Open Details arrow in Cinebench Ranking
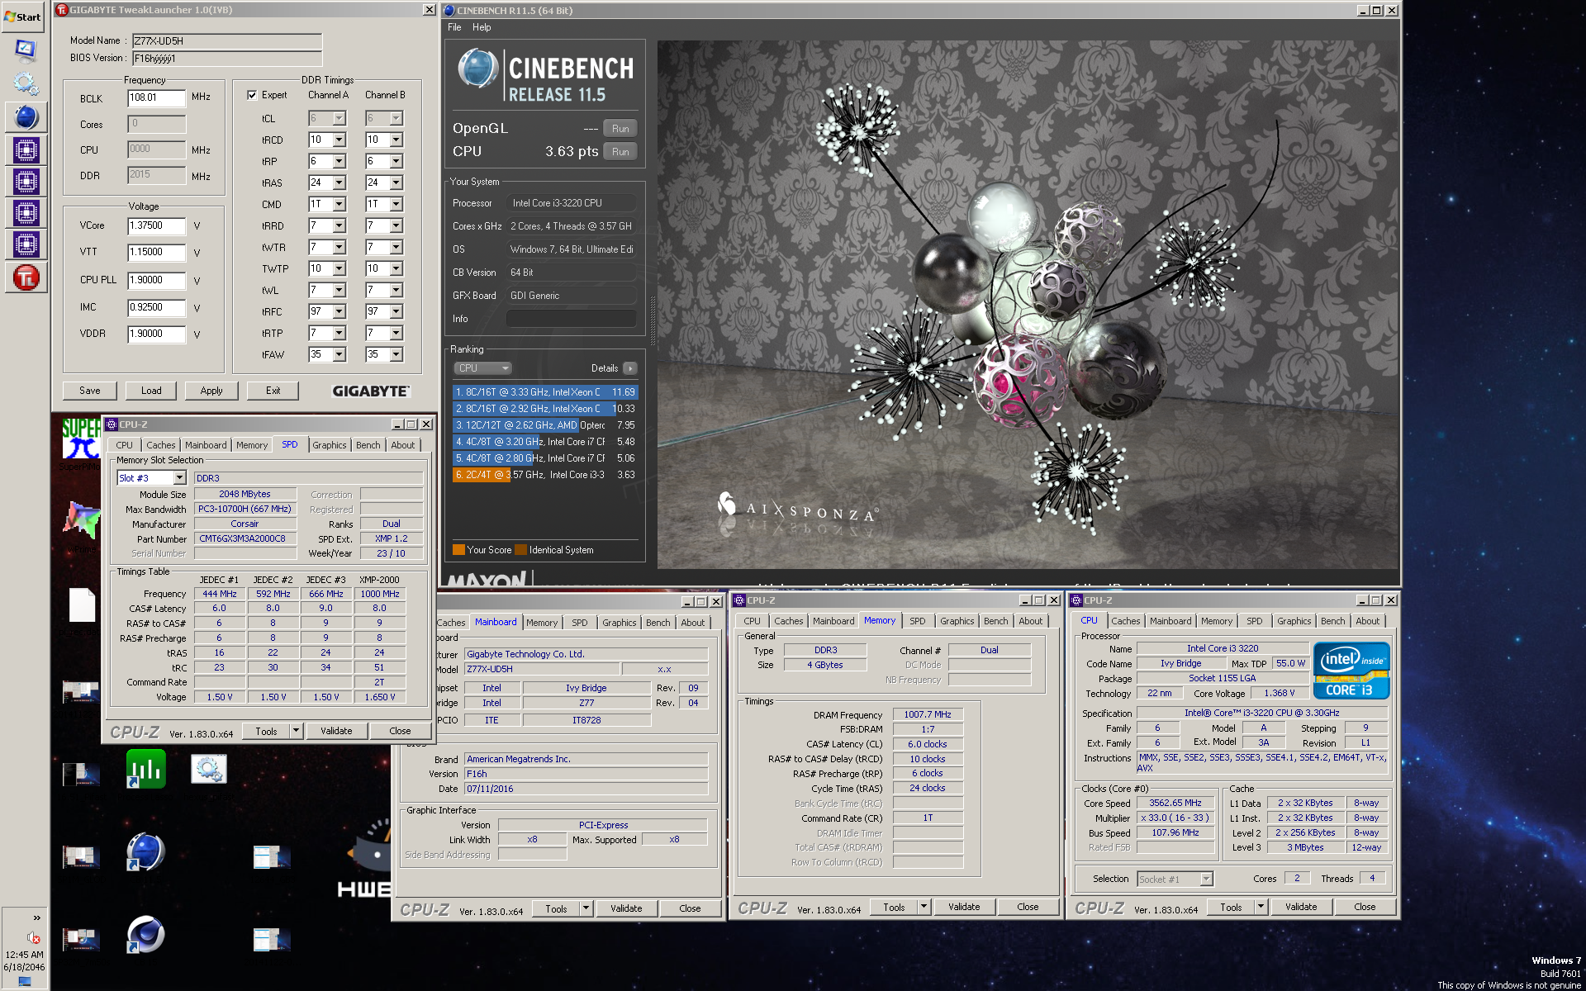The width and height of the screenshot is (1586, 991). [630, 368]
